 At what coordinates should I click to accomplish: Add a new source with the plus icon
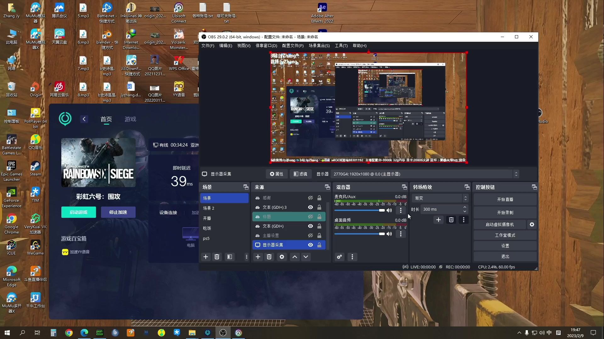(258, 257)
